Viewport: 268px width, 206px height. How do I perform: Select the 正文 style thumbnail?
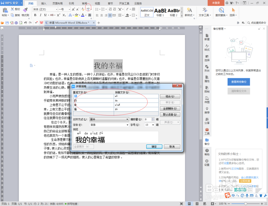coord(147,12)
